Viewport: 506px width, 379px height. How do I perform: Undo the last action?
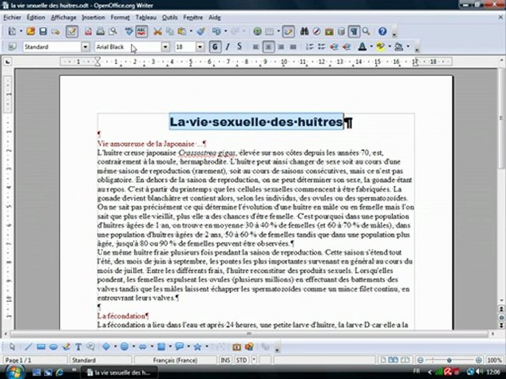coord(216,31)
